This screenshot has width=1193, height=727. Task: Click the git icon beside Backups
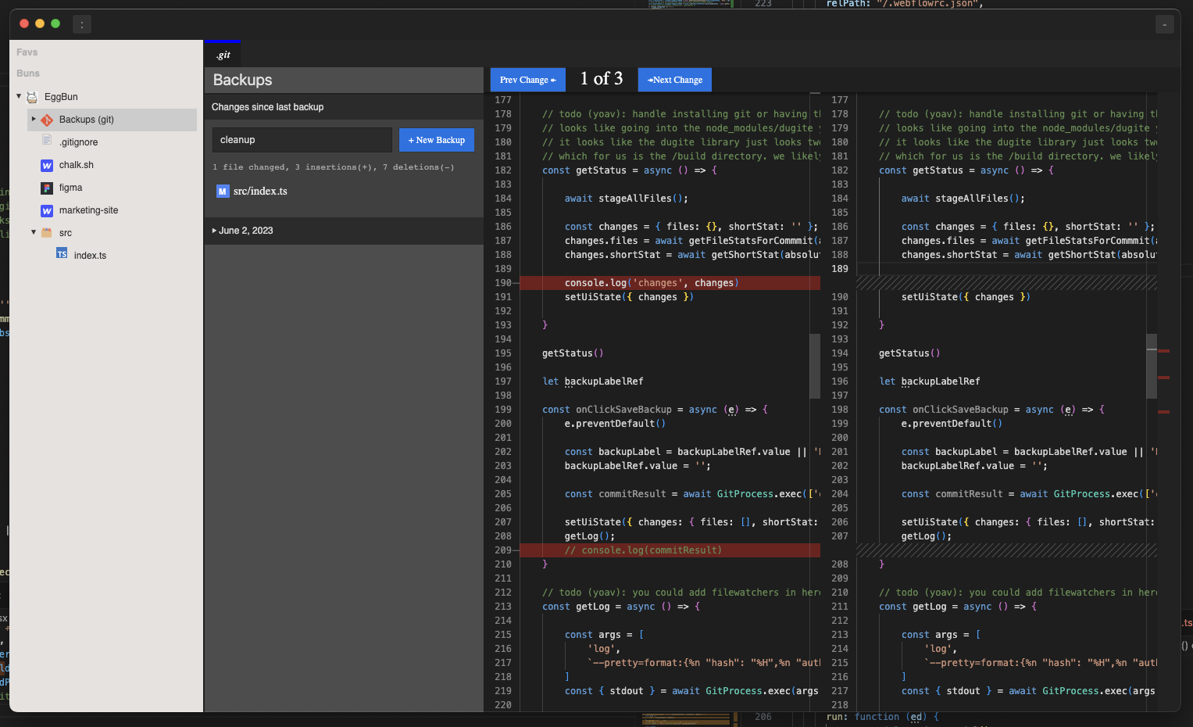click(47, 120)
